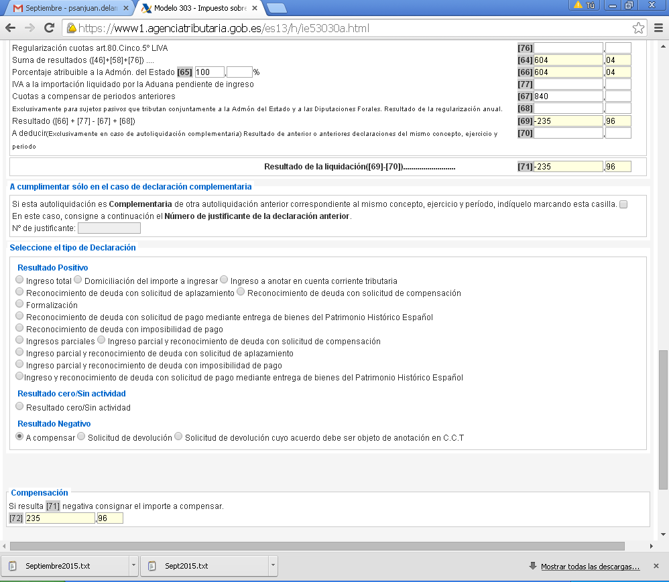Click the browser forward arrow
This screenshot has width=669, height=582.
tap(29, 28)
